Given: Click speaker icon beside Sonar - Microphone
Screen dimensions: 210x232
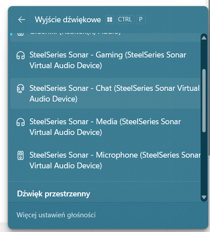Looking at the screenshot, I should (21, 155).
